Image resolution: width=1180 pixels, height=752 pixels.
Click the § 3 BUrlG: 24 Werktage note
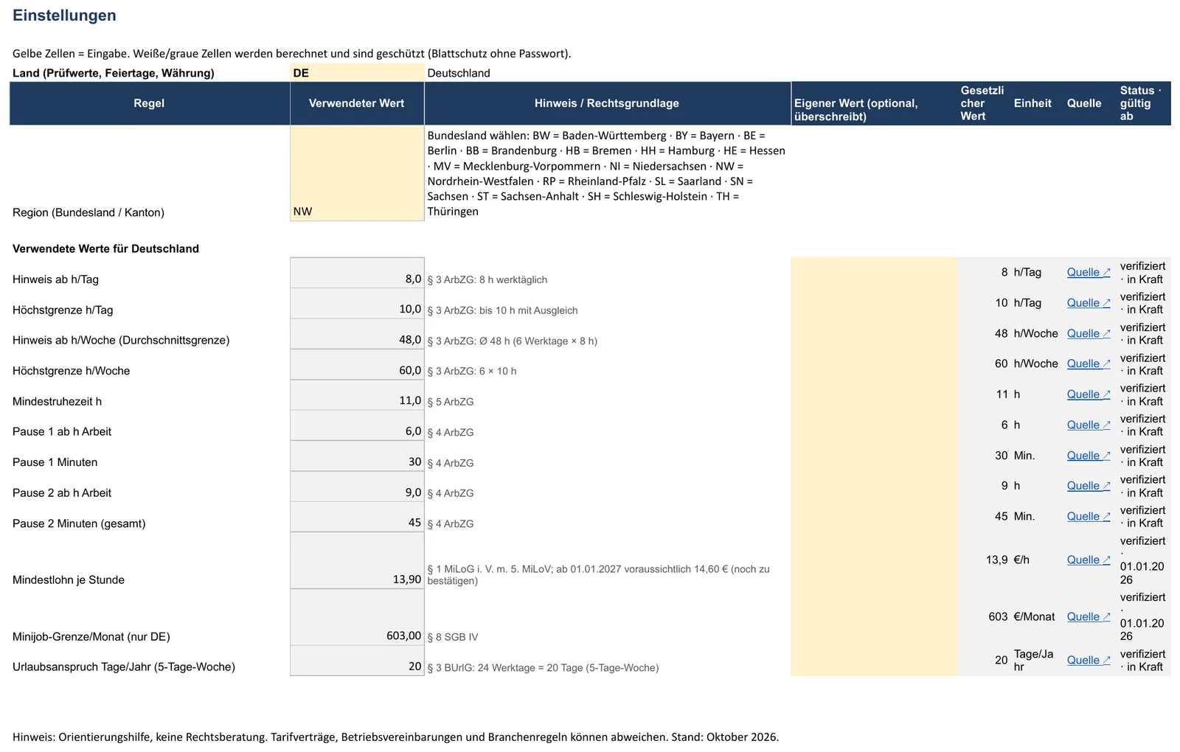tap(543, 668)
